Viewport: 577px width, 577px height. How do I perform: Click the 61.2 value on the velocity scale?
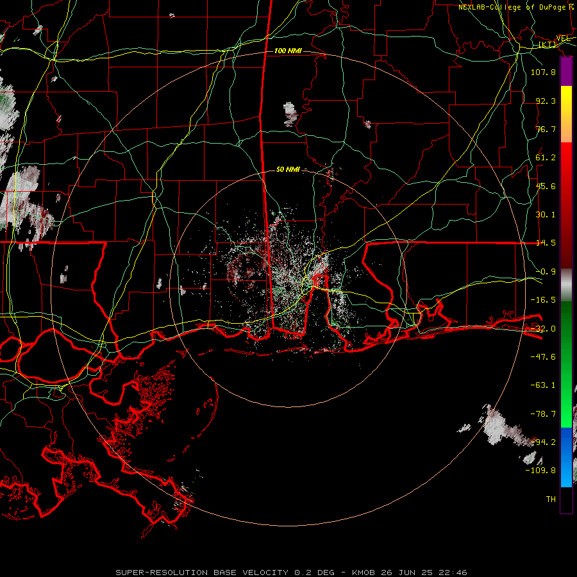[546, 158]
